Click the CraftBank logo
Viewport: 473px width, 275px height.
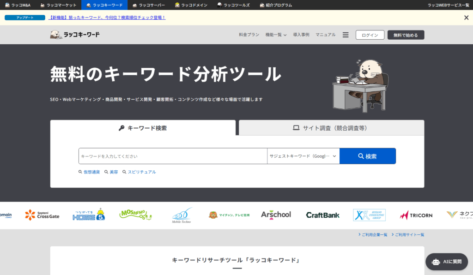[x=322, y=215]
